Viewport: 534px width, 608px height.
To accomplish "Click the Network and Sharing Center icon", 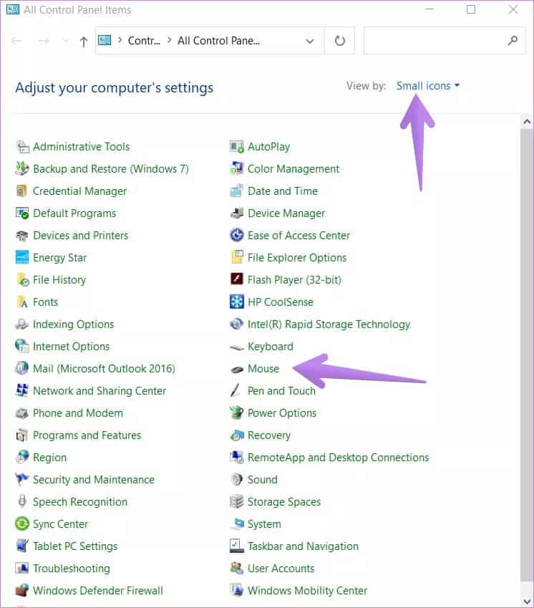I will pos(22,391).
